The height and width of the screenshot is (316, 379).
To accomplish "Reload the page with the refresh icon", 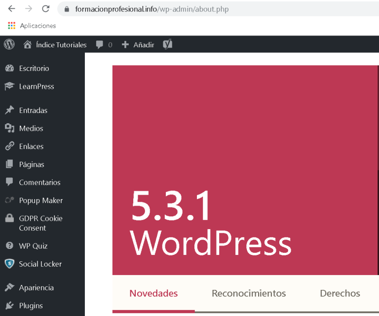I will (46, 9).
